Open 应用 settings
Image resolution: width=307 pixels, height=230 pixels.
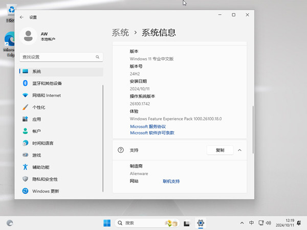pyautogui.click(x=61, y=119)
